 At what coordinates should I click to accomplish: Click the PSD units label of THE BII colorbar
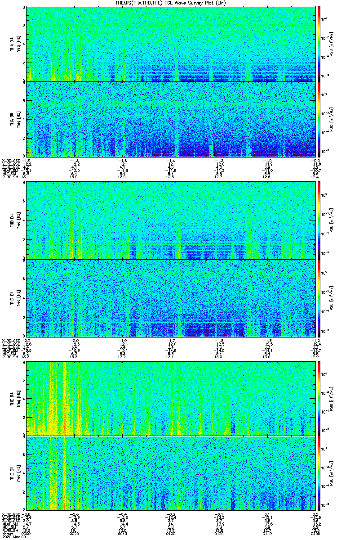[x=332, y=474]
